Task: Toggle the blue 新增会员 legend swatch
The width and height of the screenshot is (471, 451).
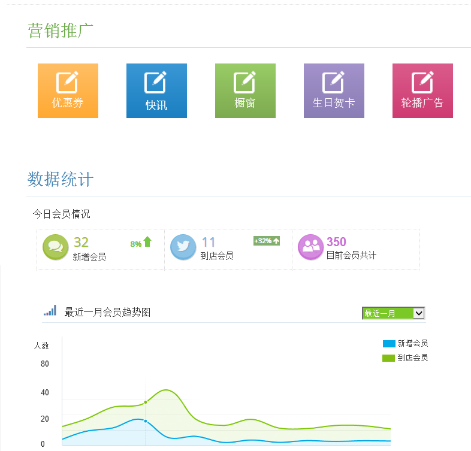Action: pos(389,344)
